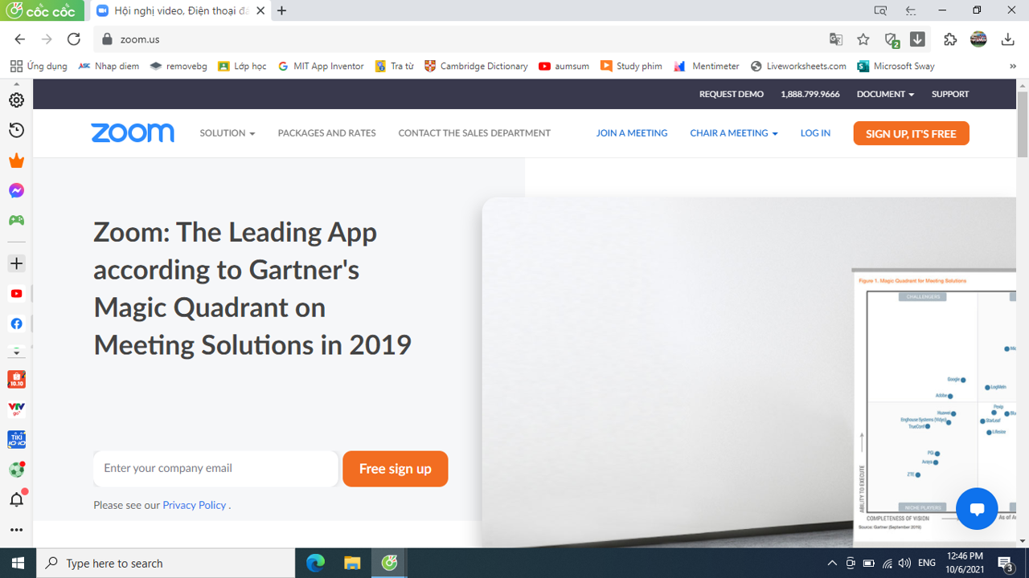Click the dashed back arrow in title bar

tap(911, 10)
